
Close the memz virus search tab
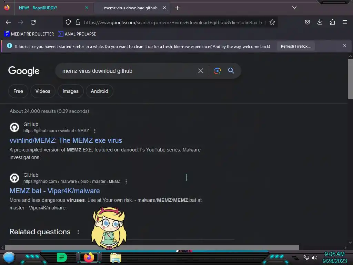(164, 8)
